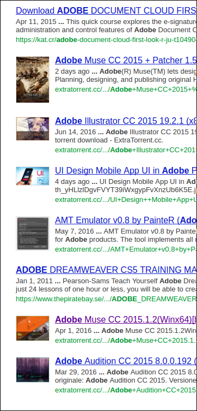
Task: Click the snippet dated Jan 1, 2011
Action: (x=106, y=285)
